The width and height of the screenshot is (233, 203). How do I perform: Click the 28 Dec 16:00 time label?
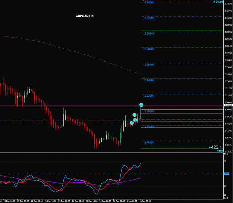point(92,201)
